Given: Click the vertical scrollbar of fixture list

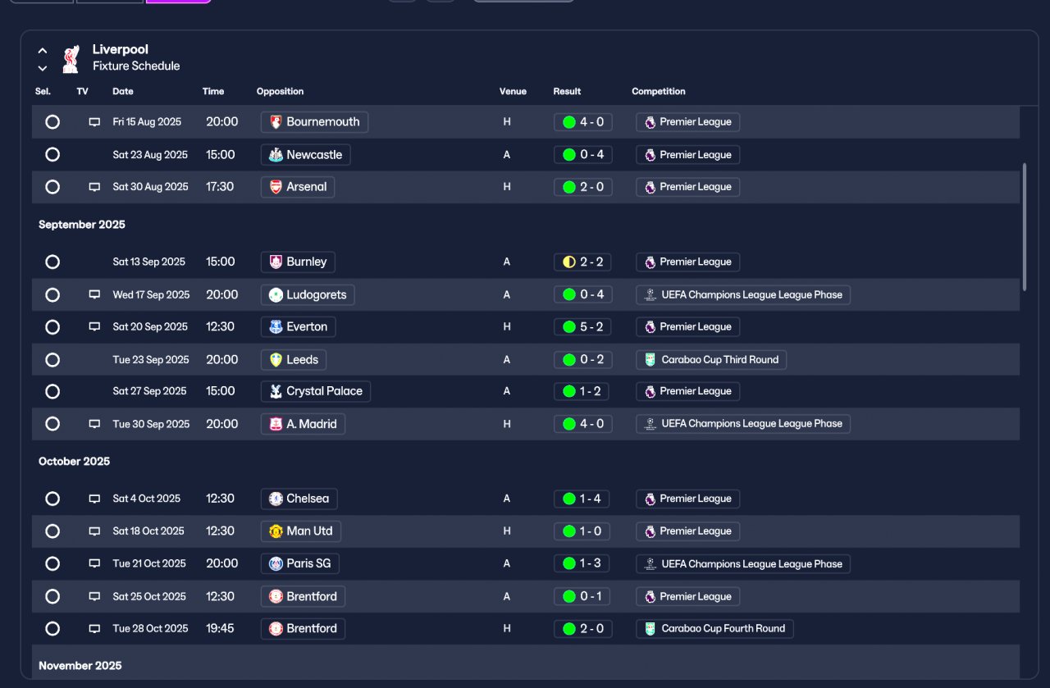Looking at the screenshot, I should coord(1024,227).
